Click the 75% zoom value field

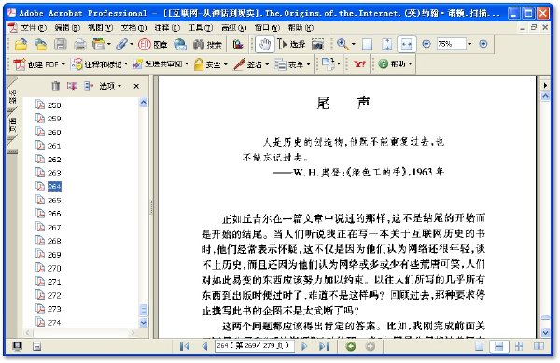coord(452,44)
